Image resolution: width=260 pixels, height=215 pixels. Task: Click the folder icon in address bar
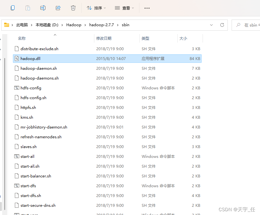click(7, 25)
